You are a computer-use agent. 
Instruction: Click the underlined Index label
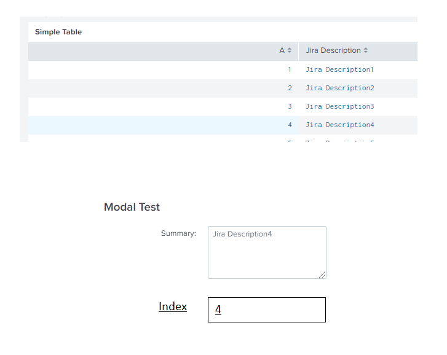(x=173, y=306)
